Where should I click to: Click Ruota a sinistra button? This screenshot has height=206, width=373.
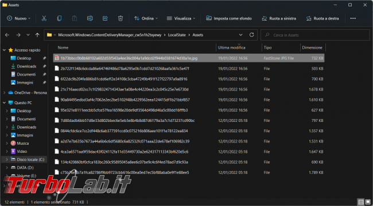[x=279, y=18]
